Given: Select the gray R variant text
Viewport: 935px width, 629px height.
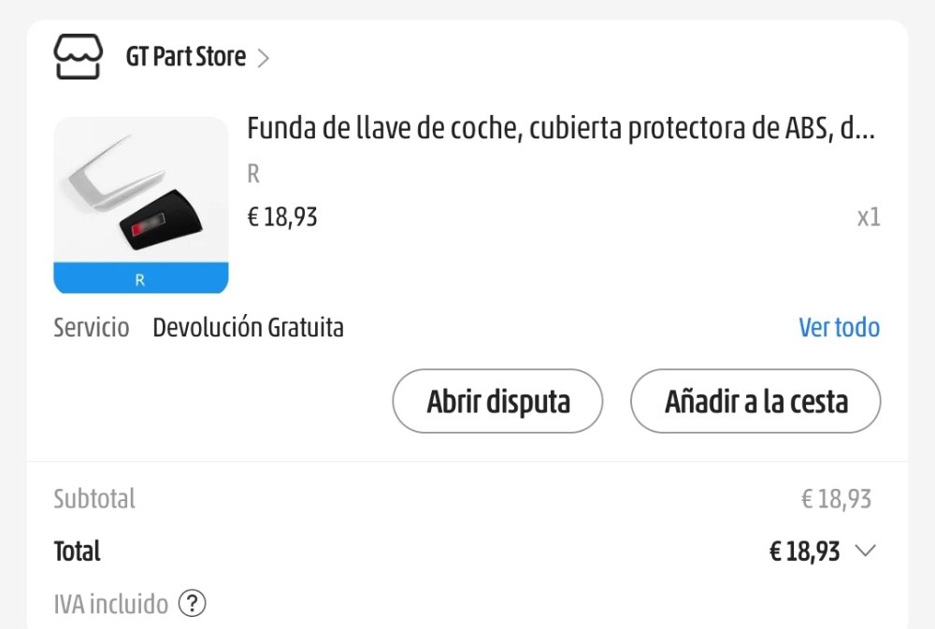Looking at the screenshot, I should coord(253,174).
